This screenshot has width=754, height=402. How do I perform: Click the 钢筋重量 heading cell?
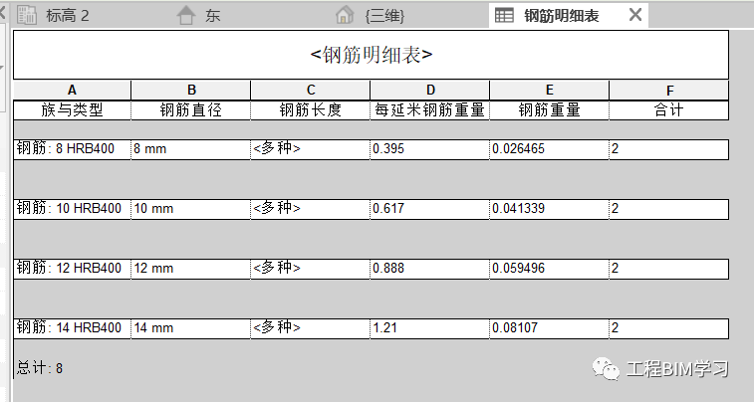coord(549,110)
